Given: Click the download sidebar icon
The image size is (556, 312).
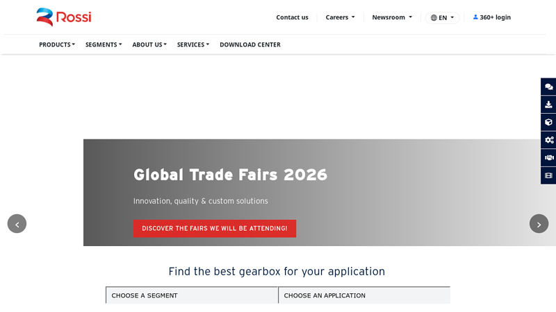Looking at the screenshot, I should pos(548,105).
